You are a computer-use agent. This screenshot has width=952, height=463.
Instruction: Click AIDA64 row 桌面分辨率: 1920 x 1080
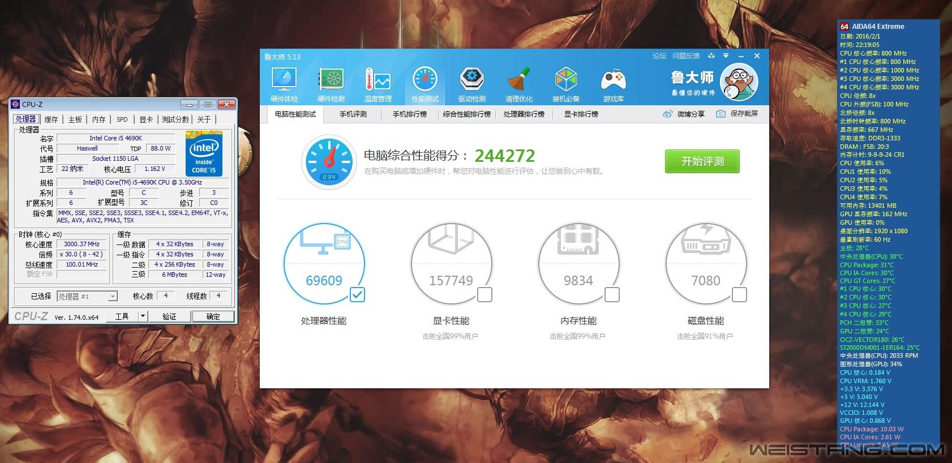(x=874, y=231)
